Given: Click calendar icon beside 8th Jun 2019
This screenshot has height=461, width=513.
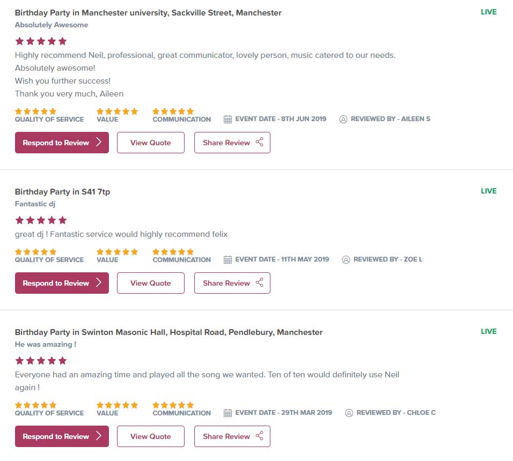Looking at the screenshot, I should (x=228, y=119).
